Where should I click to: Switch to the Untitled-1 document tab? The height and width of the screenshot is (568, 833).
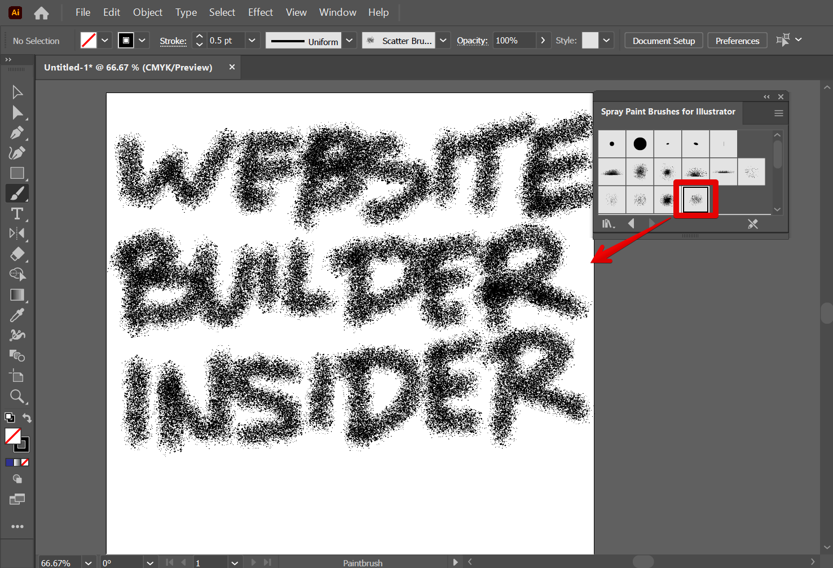pos(128,67)
